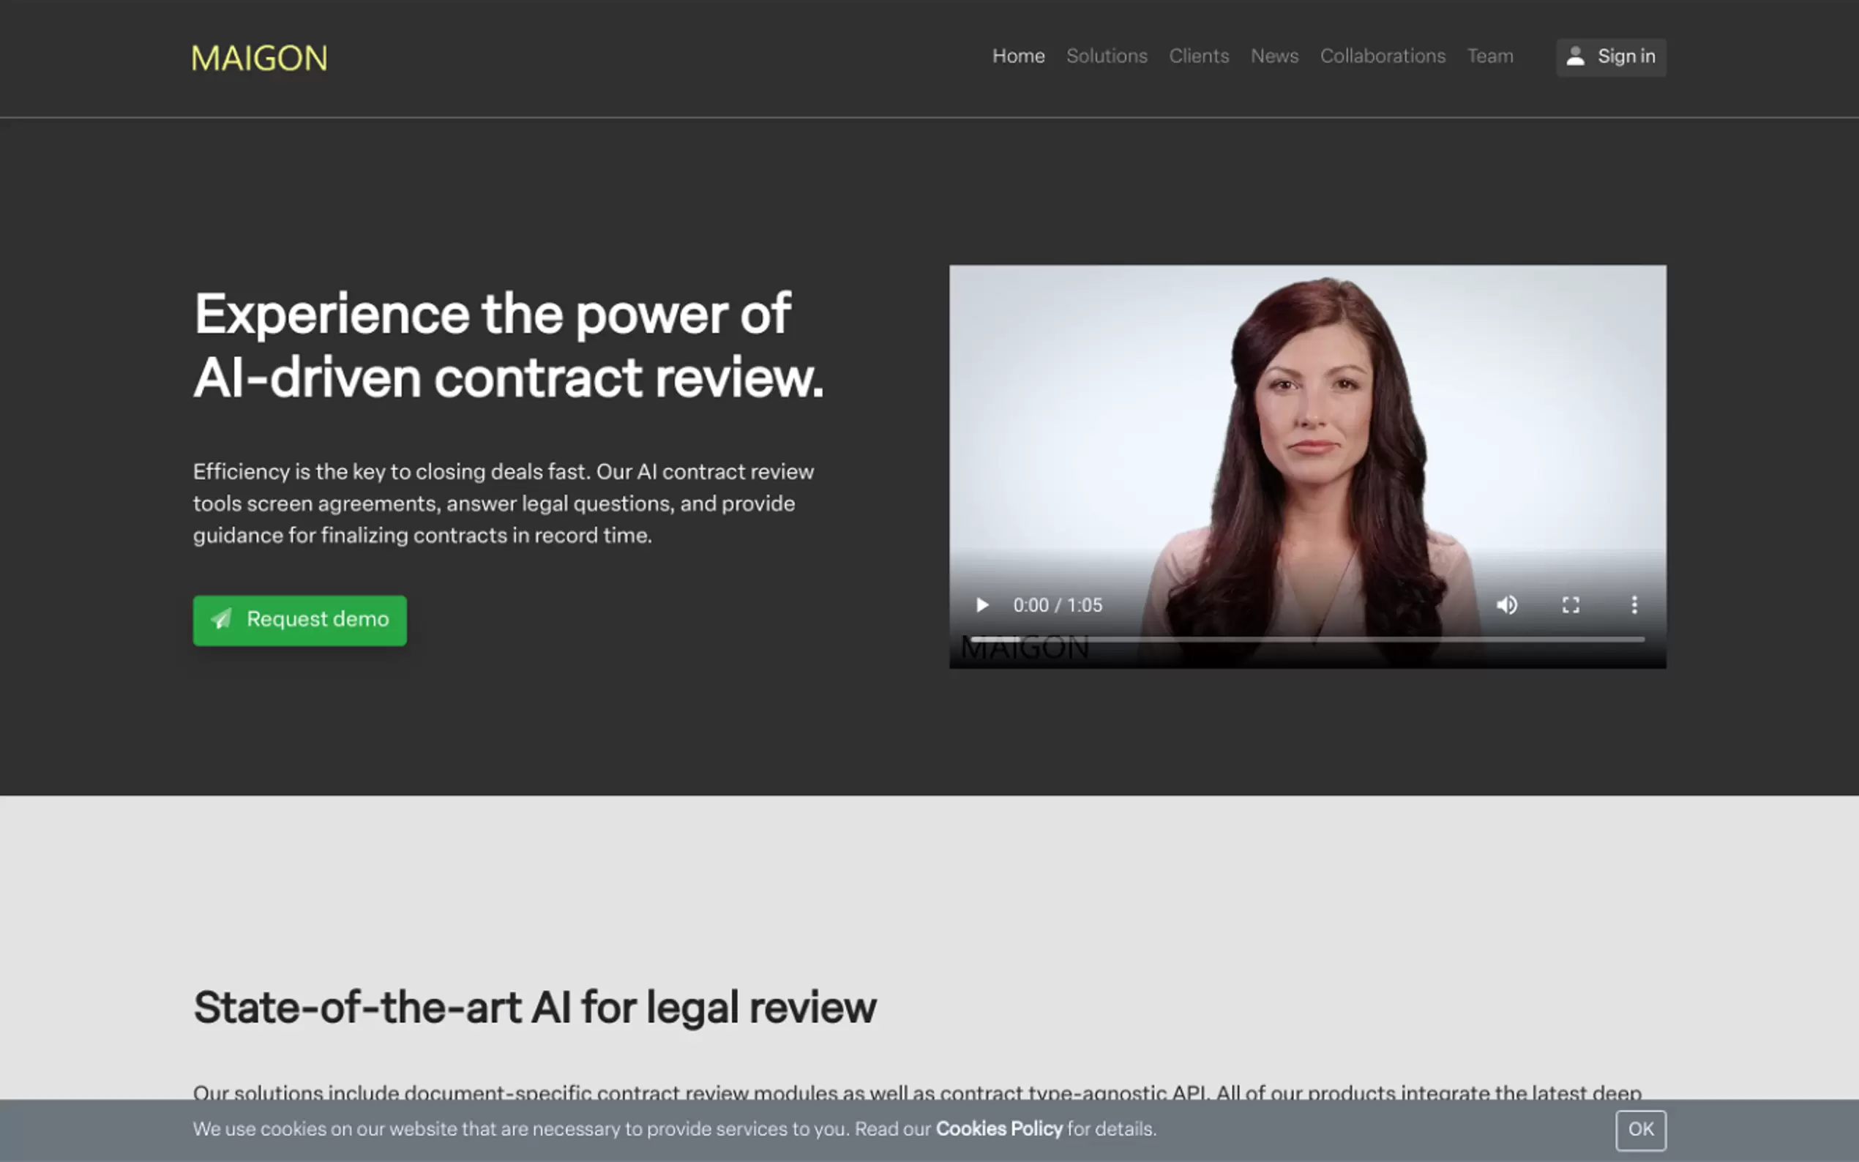Viewport: 1859px width, 1162px height.
Task: Open the Solutions menu item
Action: [x=1107, y=56]
